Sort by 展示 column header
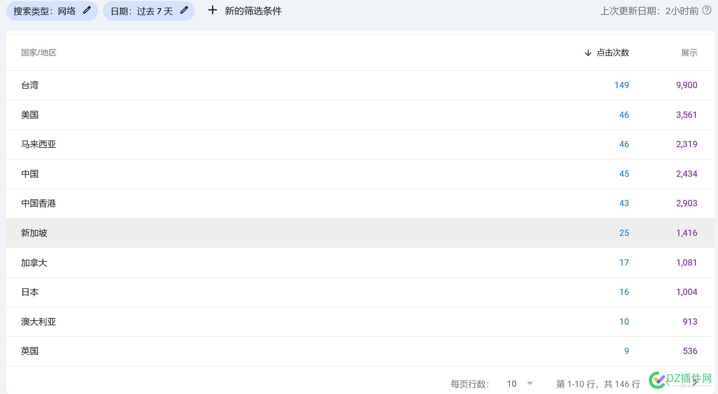Image resolution: width=718 pixels, height=394 pixels. [689, 53]
